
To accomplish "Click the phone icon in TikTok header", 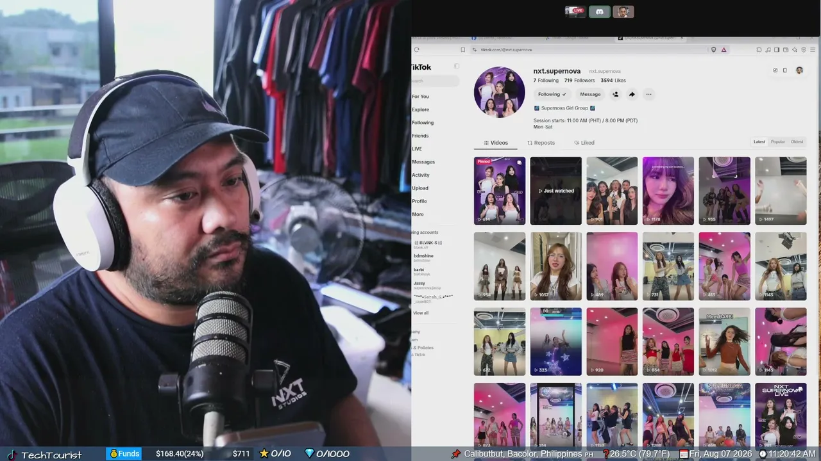I will (x=785, y=70).
